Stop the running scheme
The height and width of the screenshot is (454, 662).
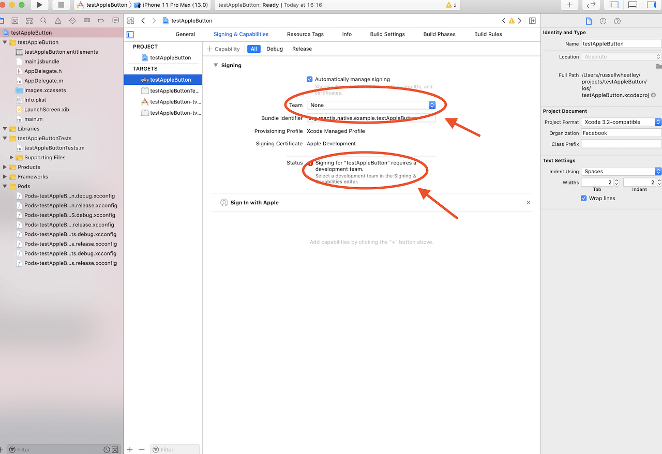coord(61,5)
